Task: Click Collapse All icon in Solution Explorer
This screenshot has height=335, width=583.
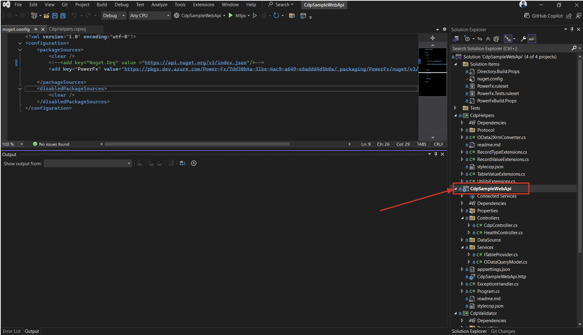Action: pyautogui.click(x=488, y=39)
